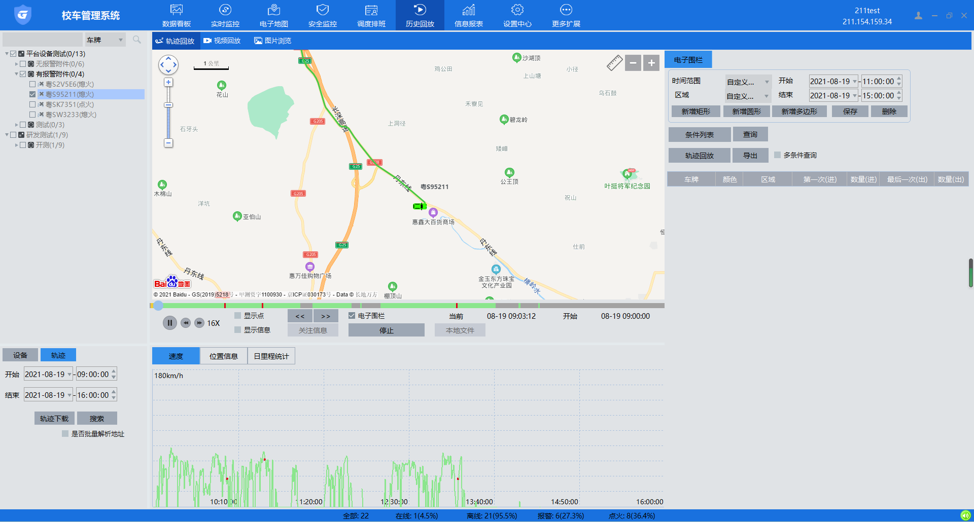
Task: Click the 搜索 button
Action: click(97, 418)
